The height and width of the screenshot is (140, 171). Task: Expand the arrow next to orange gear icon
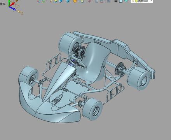[x=79, y=1]
